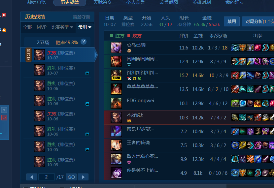The height and width of the screenshot is (188, 274).
Task: Click the GO page jump button
Action: (x=71, y=177)
